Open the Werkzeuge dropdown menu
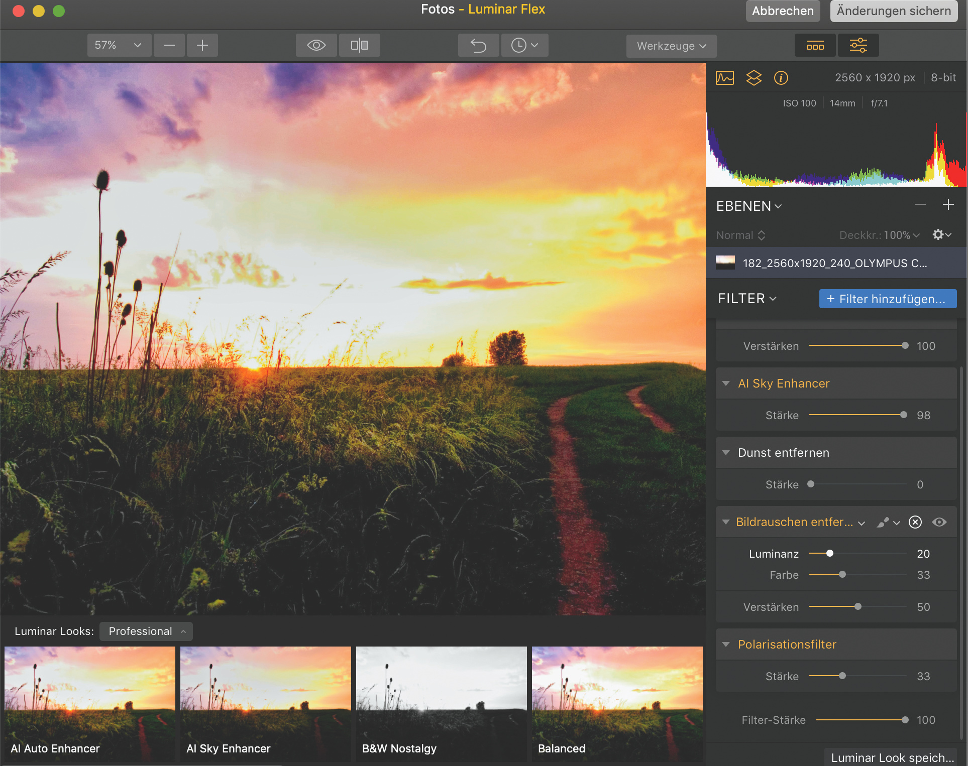 coord(671,46)
